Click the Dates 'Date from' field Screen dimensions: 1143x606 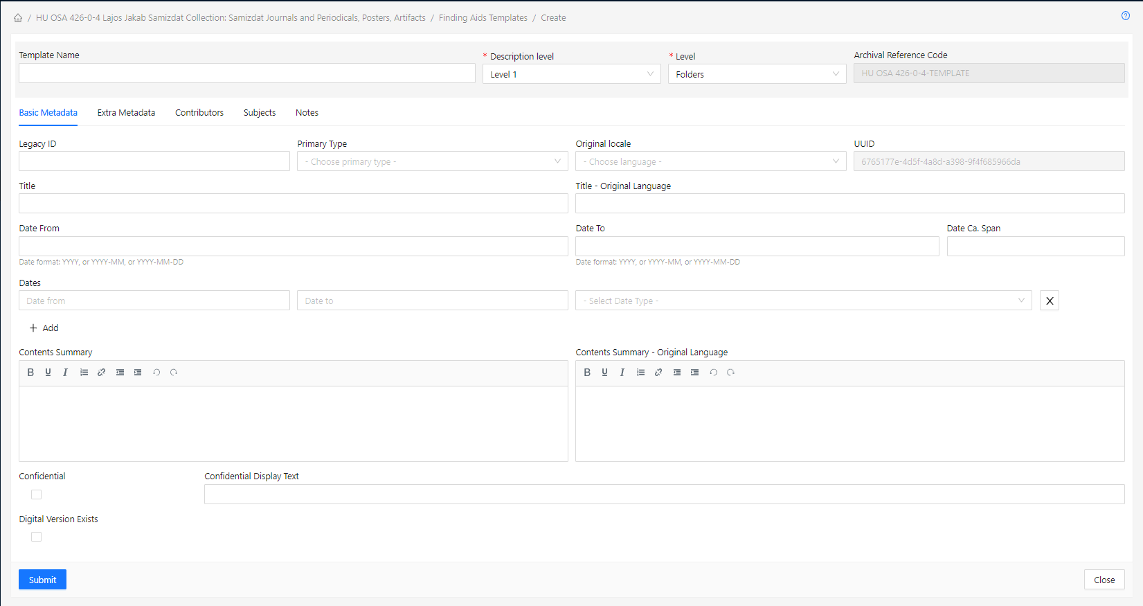(154, 301)
